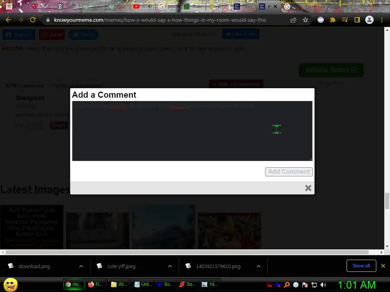Click the Twitter Tweet button

83,35
